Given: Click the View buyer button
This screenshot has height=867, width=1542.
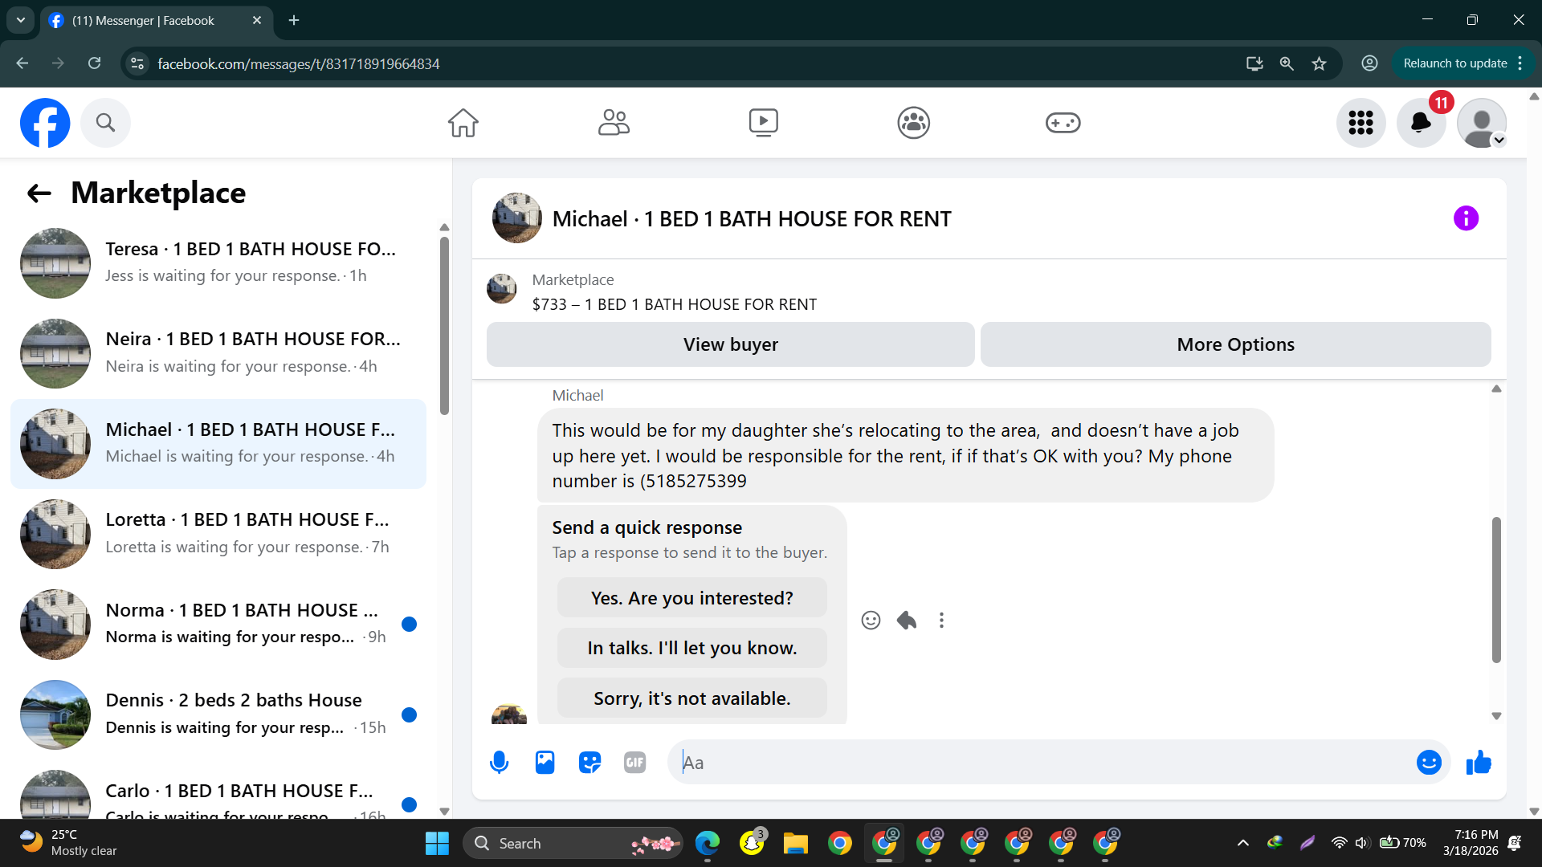Looking at the screenshot, I should (730, 344).
